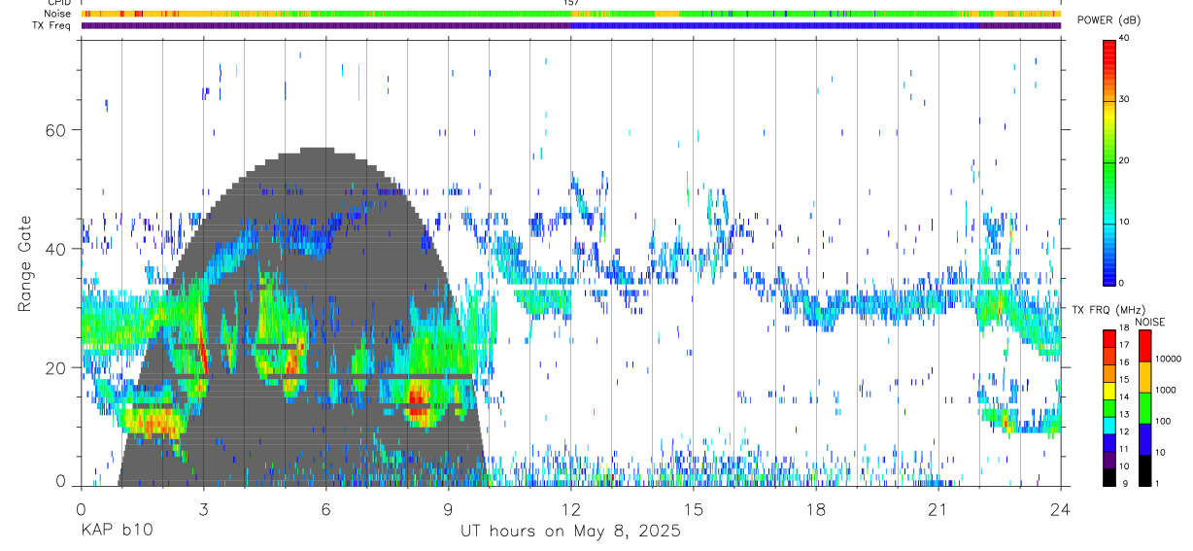Click the 13 MHz tick label
Screen dimensions: 1193x551
coord(1124,415)
